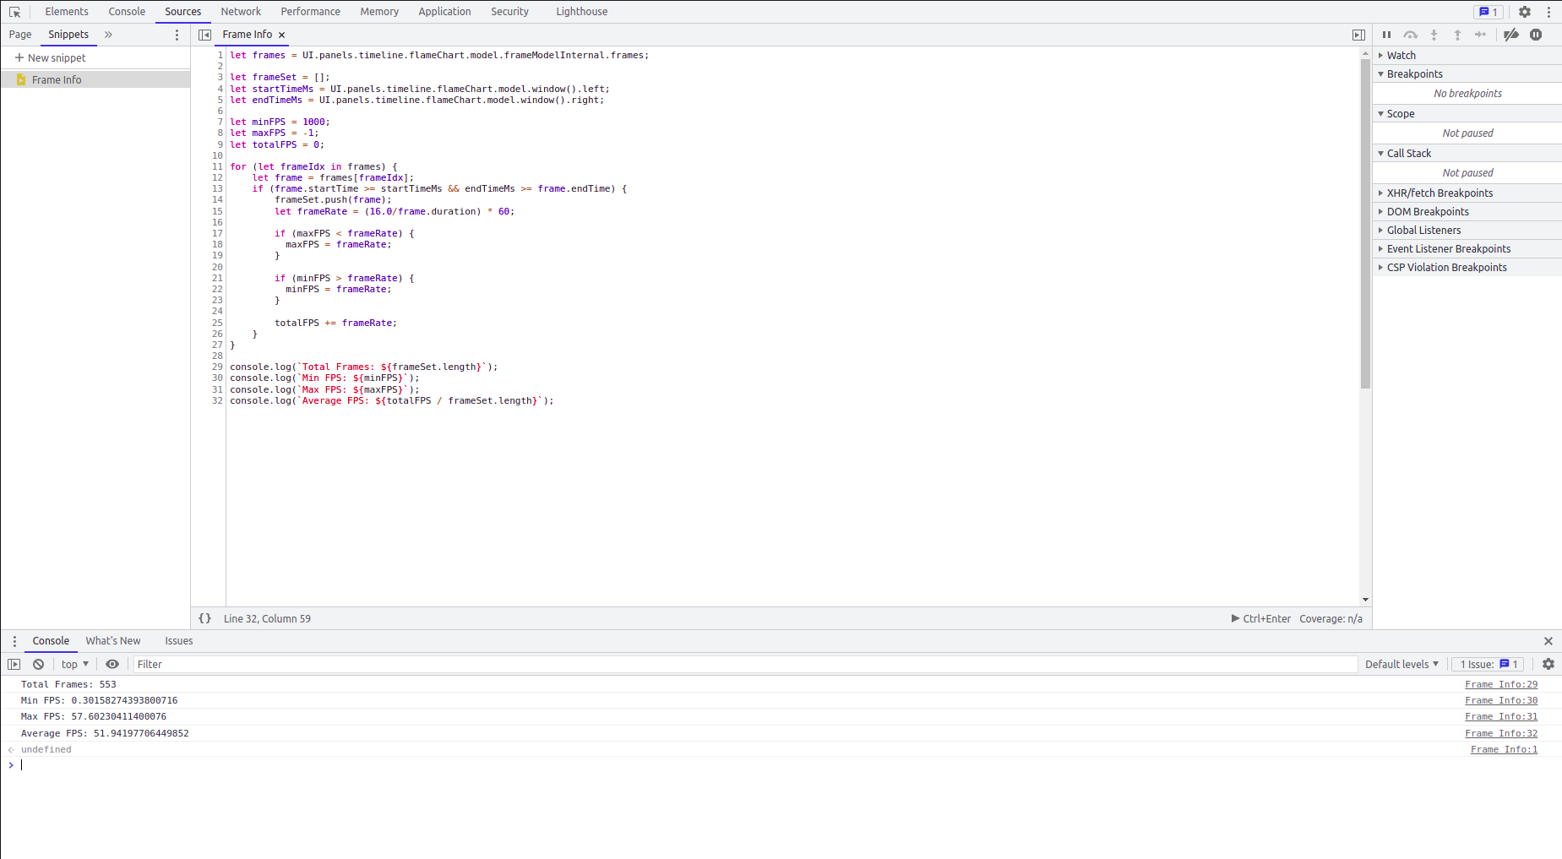Focus the console Filter field
The image size is (1562, 859).
click(745, 664)
